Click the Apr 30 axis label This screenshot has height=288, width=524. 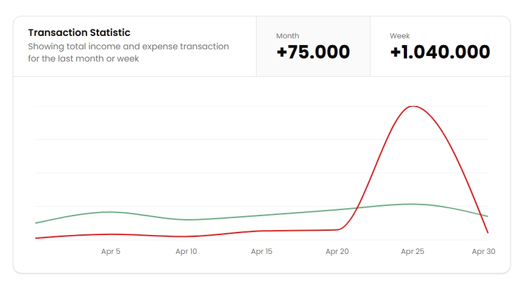483,251
